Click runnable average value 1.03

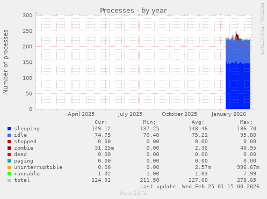tap(201, 174)
